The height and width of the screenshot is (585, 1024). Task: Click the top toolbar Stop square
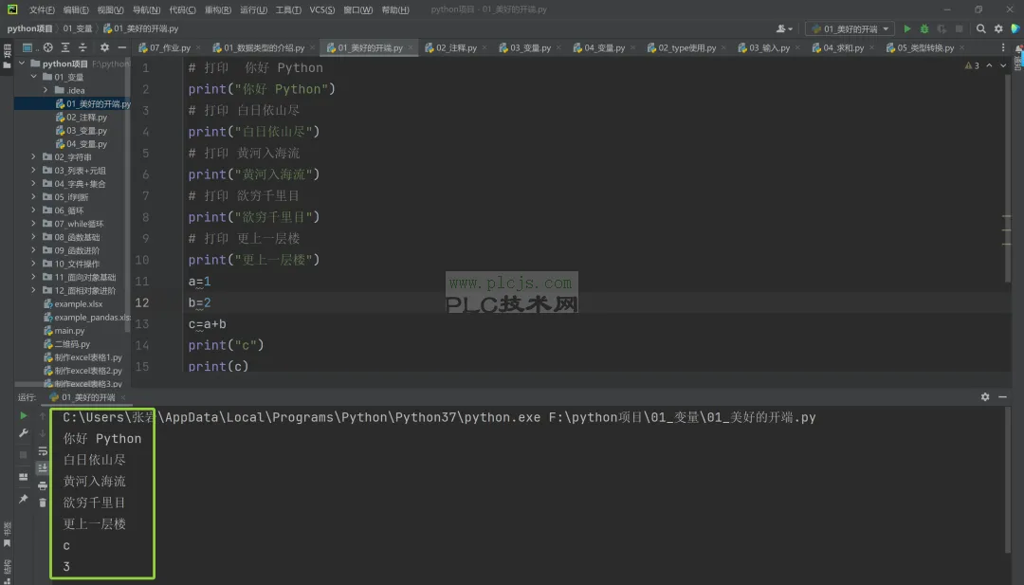tap(959, 28)
